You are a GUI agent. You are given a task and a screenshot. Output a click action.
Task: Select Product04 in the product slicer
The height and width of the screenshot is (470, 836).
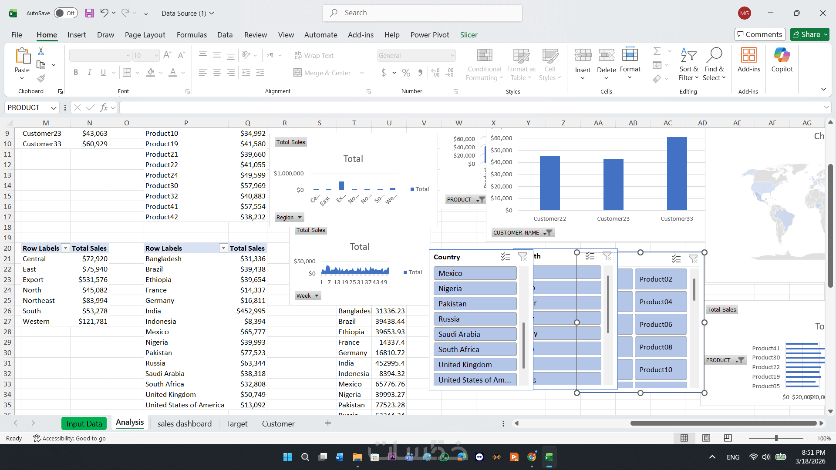point(660,302)
